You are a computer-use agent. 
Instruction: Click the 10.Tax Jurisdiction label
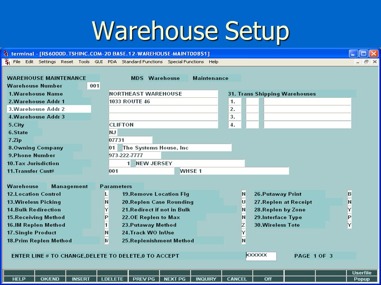point(33,163)
